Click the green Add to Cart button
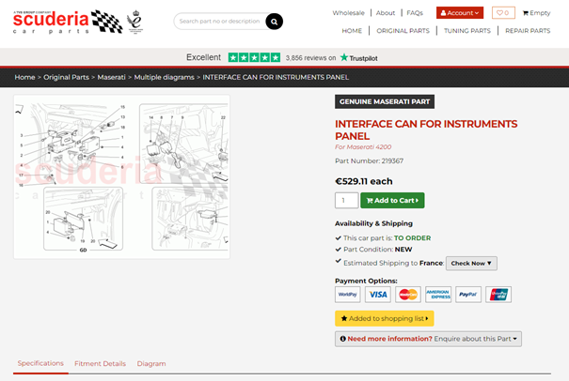Viewport: 569px width, 381px height. pyautogui.click(x=392, y=200)
